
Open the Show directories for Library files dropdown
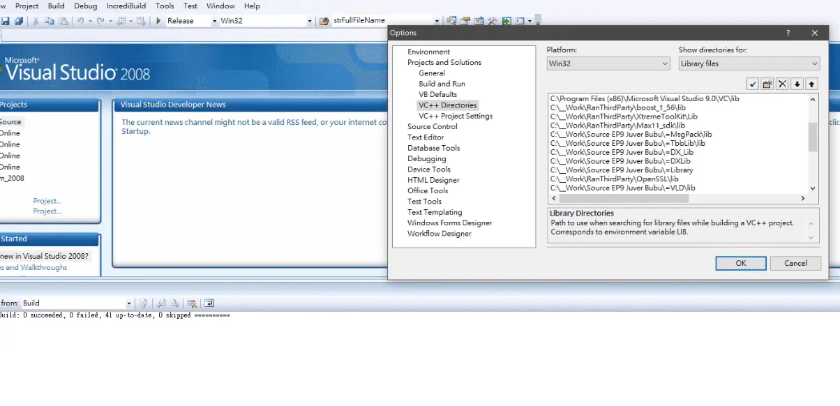tap(749, 63)
